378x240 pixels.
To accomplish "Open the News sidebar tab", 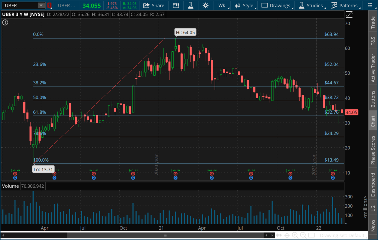I will click(373, 225).
